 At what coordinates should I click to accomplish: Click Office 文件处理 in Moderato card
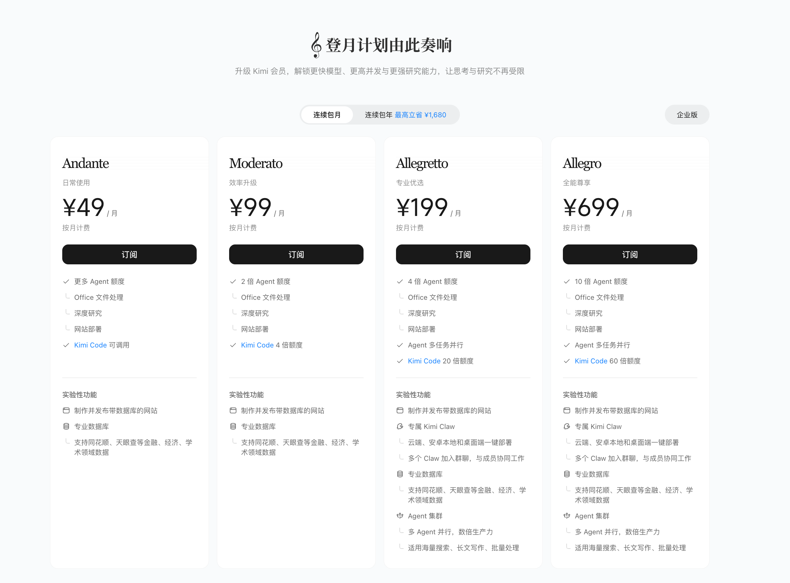266,297
